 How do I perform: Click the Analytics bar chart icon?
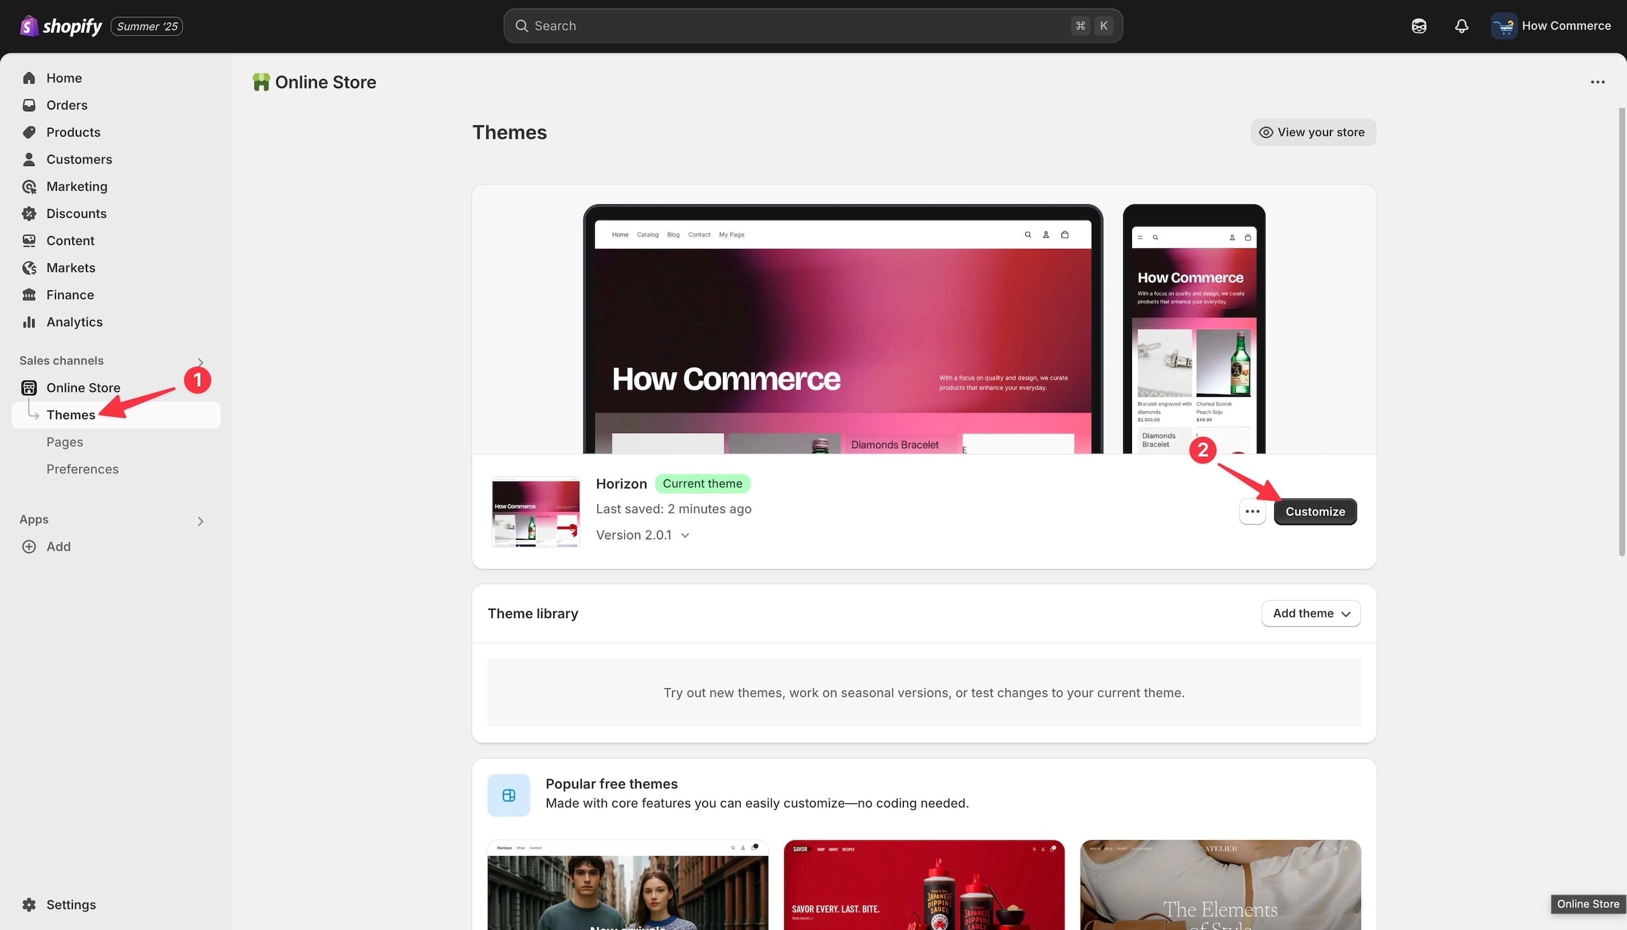pos(29,322)
